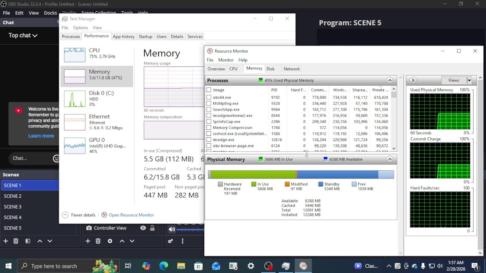
Task: Check the SearchApp.exe process checkbox
Action: tap(209, 110)
